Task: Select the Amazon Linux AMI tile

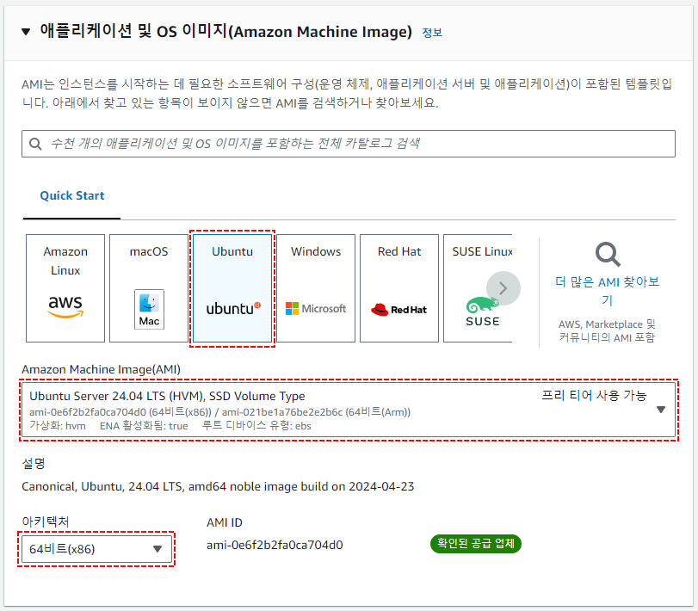Action: [65, 288]
